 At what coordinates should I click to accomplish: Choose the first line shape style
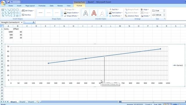pyautogui.click(x=41, y=13)
